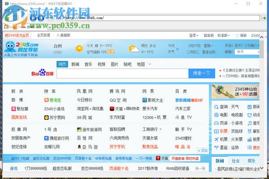
Task: Open the 标准版 dropdown
Action: click(223, 35)
